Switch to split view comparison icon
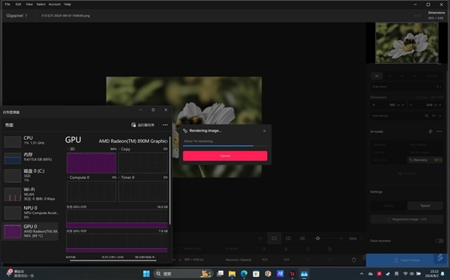450x280 pixels. [x=288, y=238]
